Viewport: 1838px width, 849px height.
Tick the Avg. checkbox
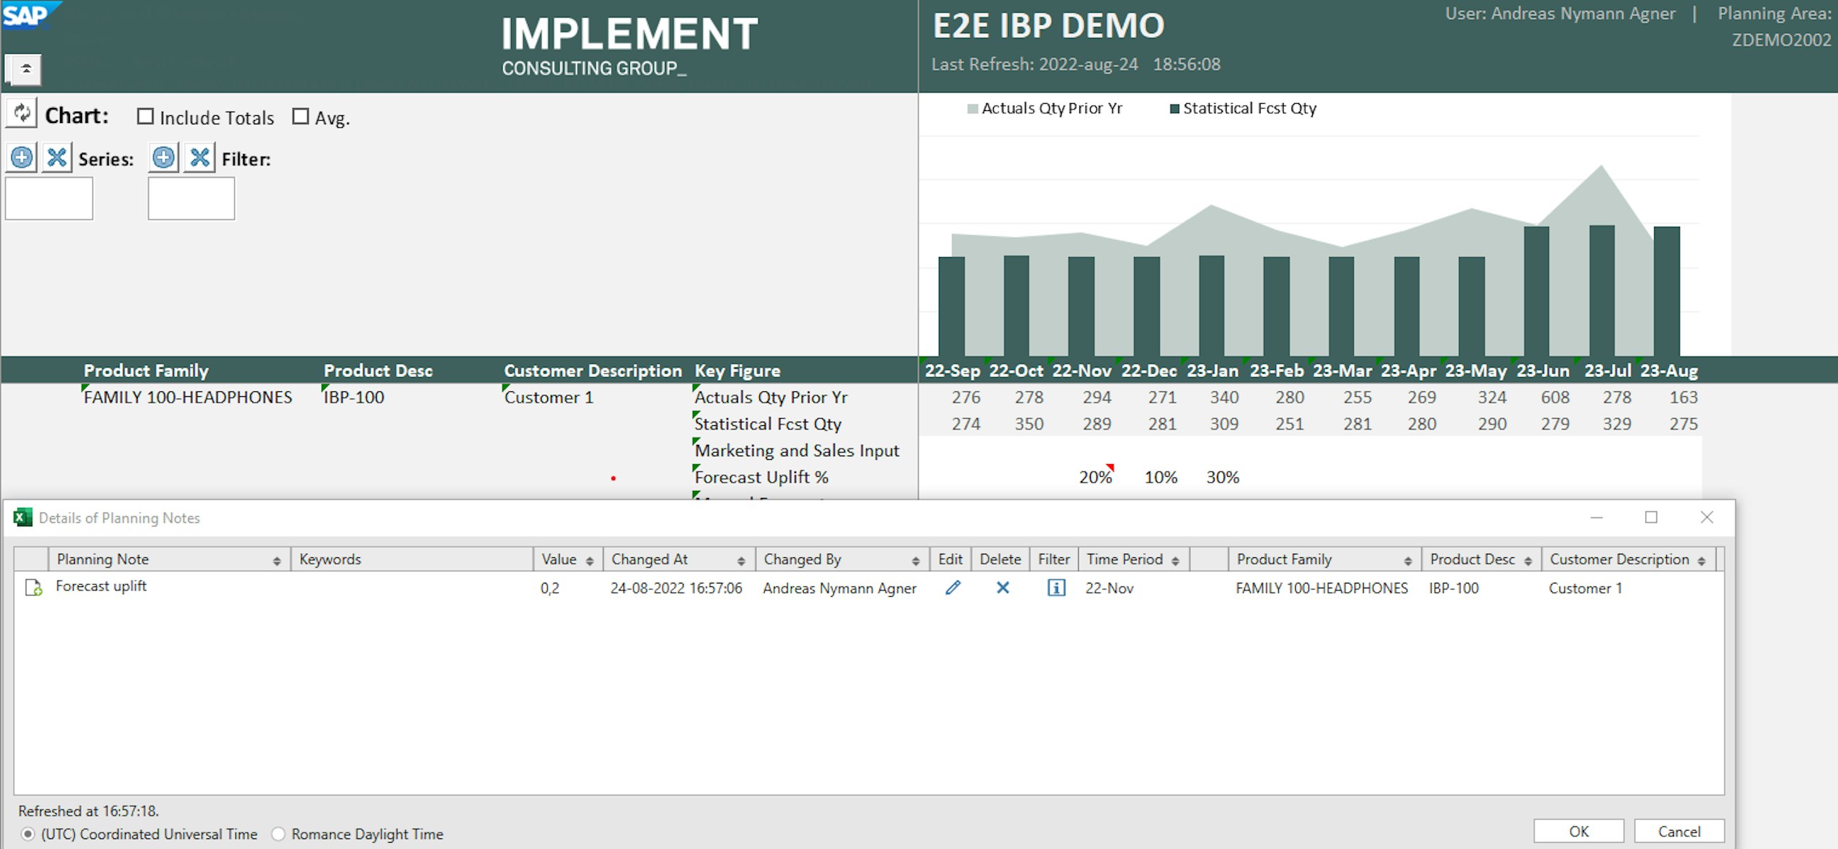point(301,117)
